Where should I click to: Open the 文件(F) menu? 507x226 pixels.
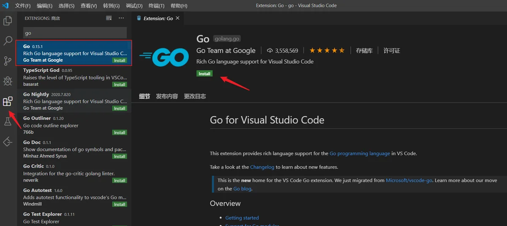point(22,6)
